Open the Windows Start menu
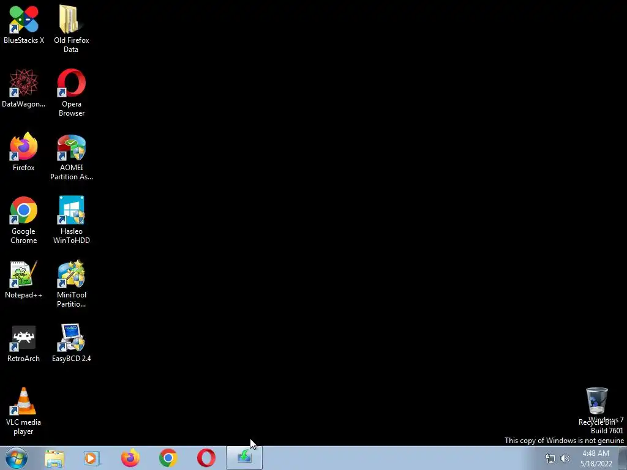Screen dimensions: 627x470 coord(17,458)
